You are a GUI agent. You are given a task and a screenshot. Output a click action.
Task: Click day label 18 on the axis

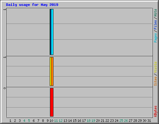89,121
